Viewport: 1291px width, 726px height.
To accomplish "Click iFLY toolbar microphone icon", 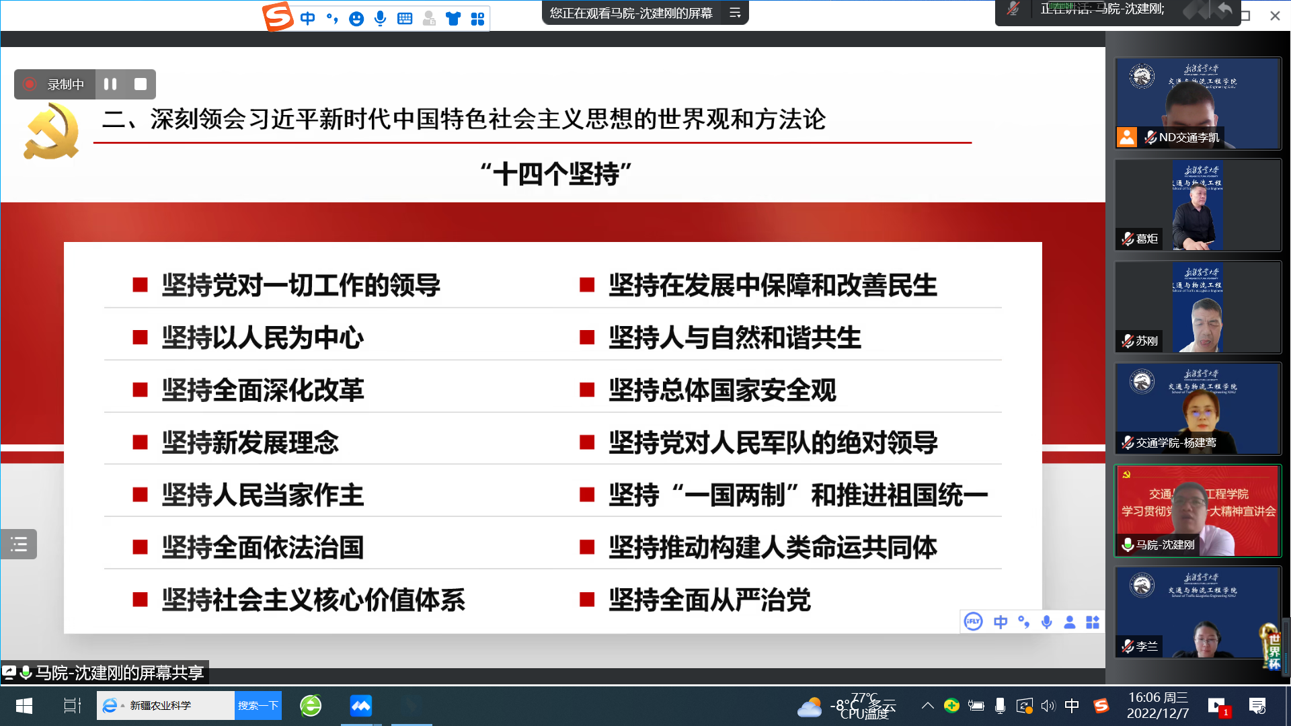I will [x=1046, y=622].
